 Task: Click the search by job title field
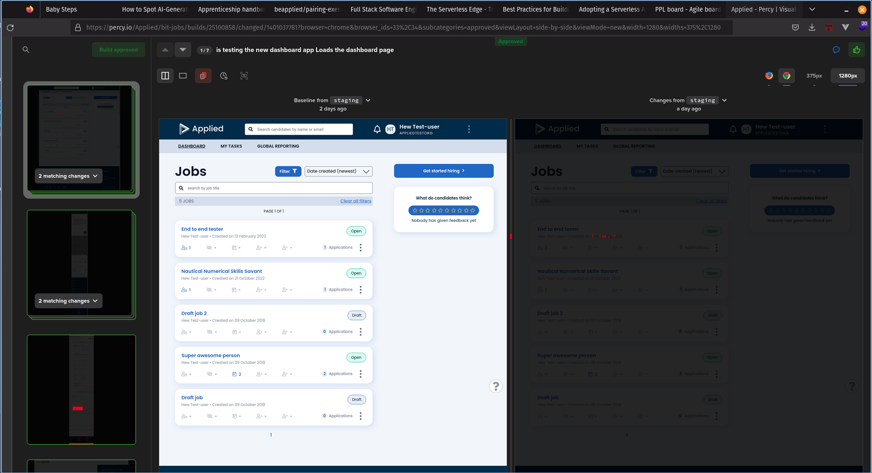[x=274, y=188]
